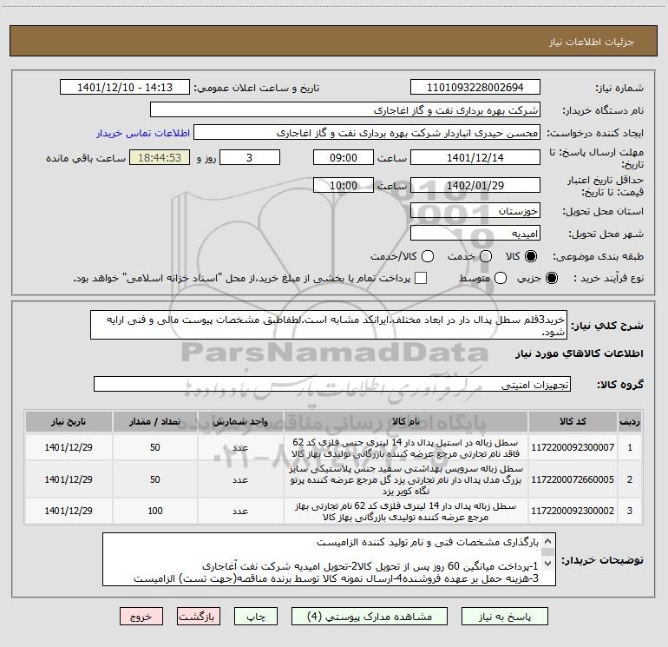The image size is (668, 647).
Task: Click the پاسخ به نیاز button
Action: click(x=505, y=617)
